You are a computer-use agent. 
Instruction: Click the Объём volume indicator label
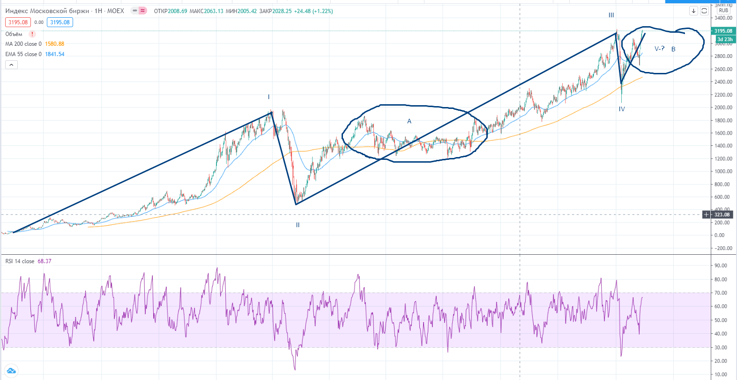click(14, 34)
